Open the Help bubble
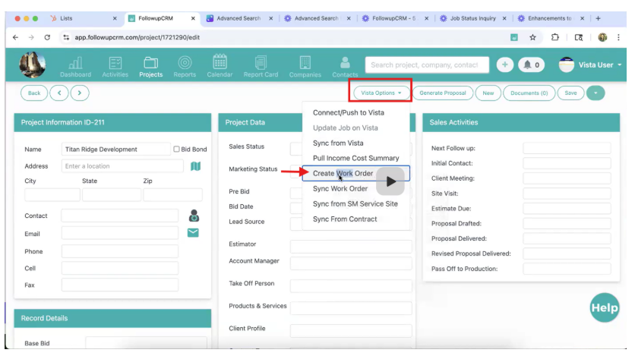 pos(604,308)
